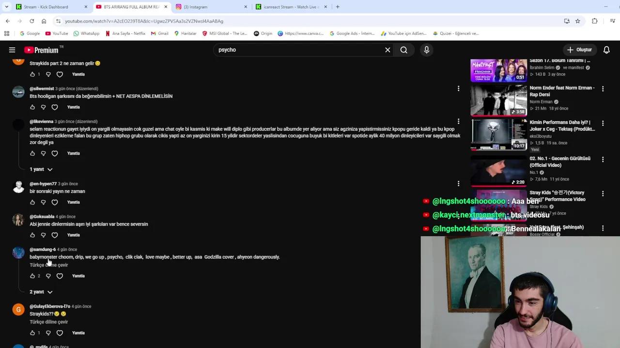Open Kimin Performans Daha iyi thumbnail

click(498, 135)
